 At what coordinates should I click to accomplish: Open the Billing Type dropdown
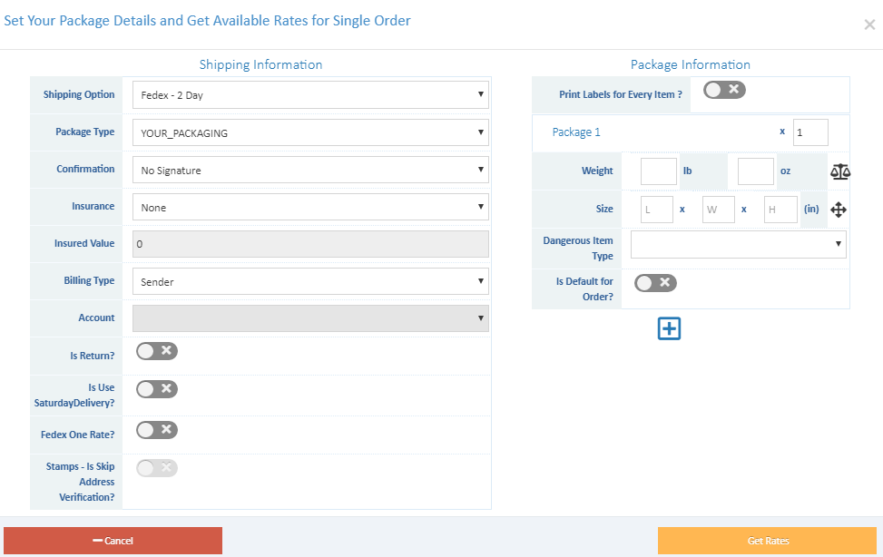(310, 280)
